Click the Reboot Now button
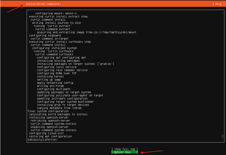 pyautogui.click(x=124, y=152)
